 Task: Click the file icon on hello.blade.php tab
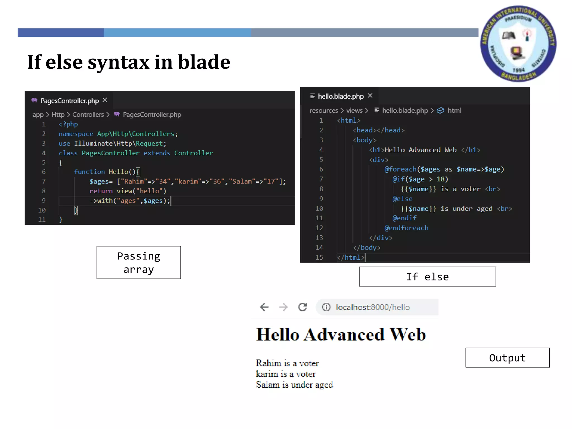312,96
